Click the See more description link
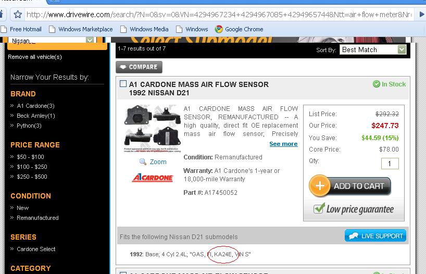This screenshot has height=274, width=426. click(283, 144)
